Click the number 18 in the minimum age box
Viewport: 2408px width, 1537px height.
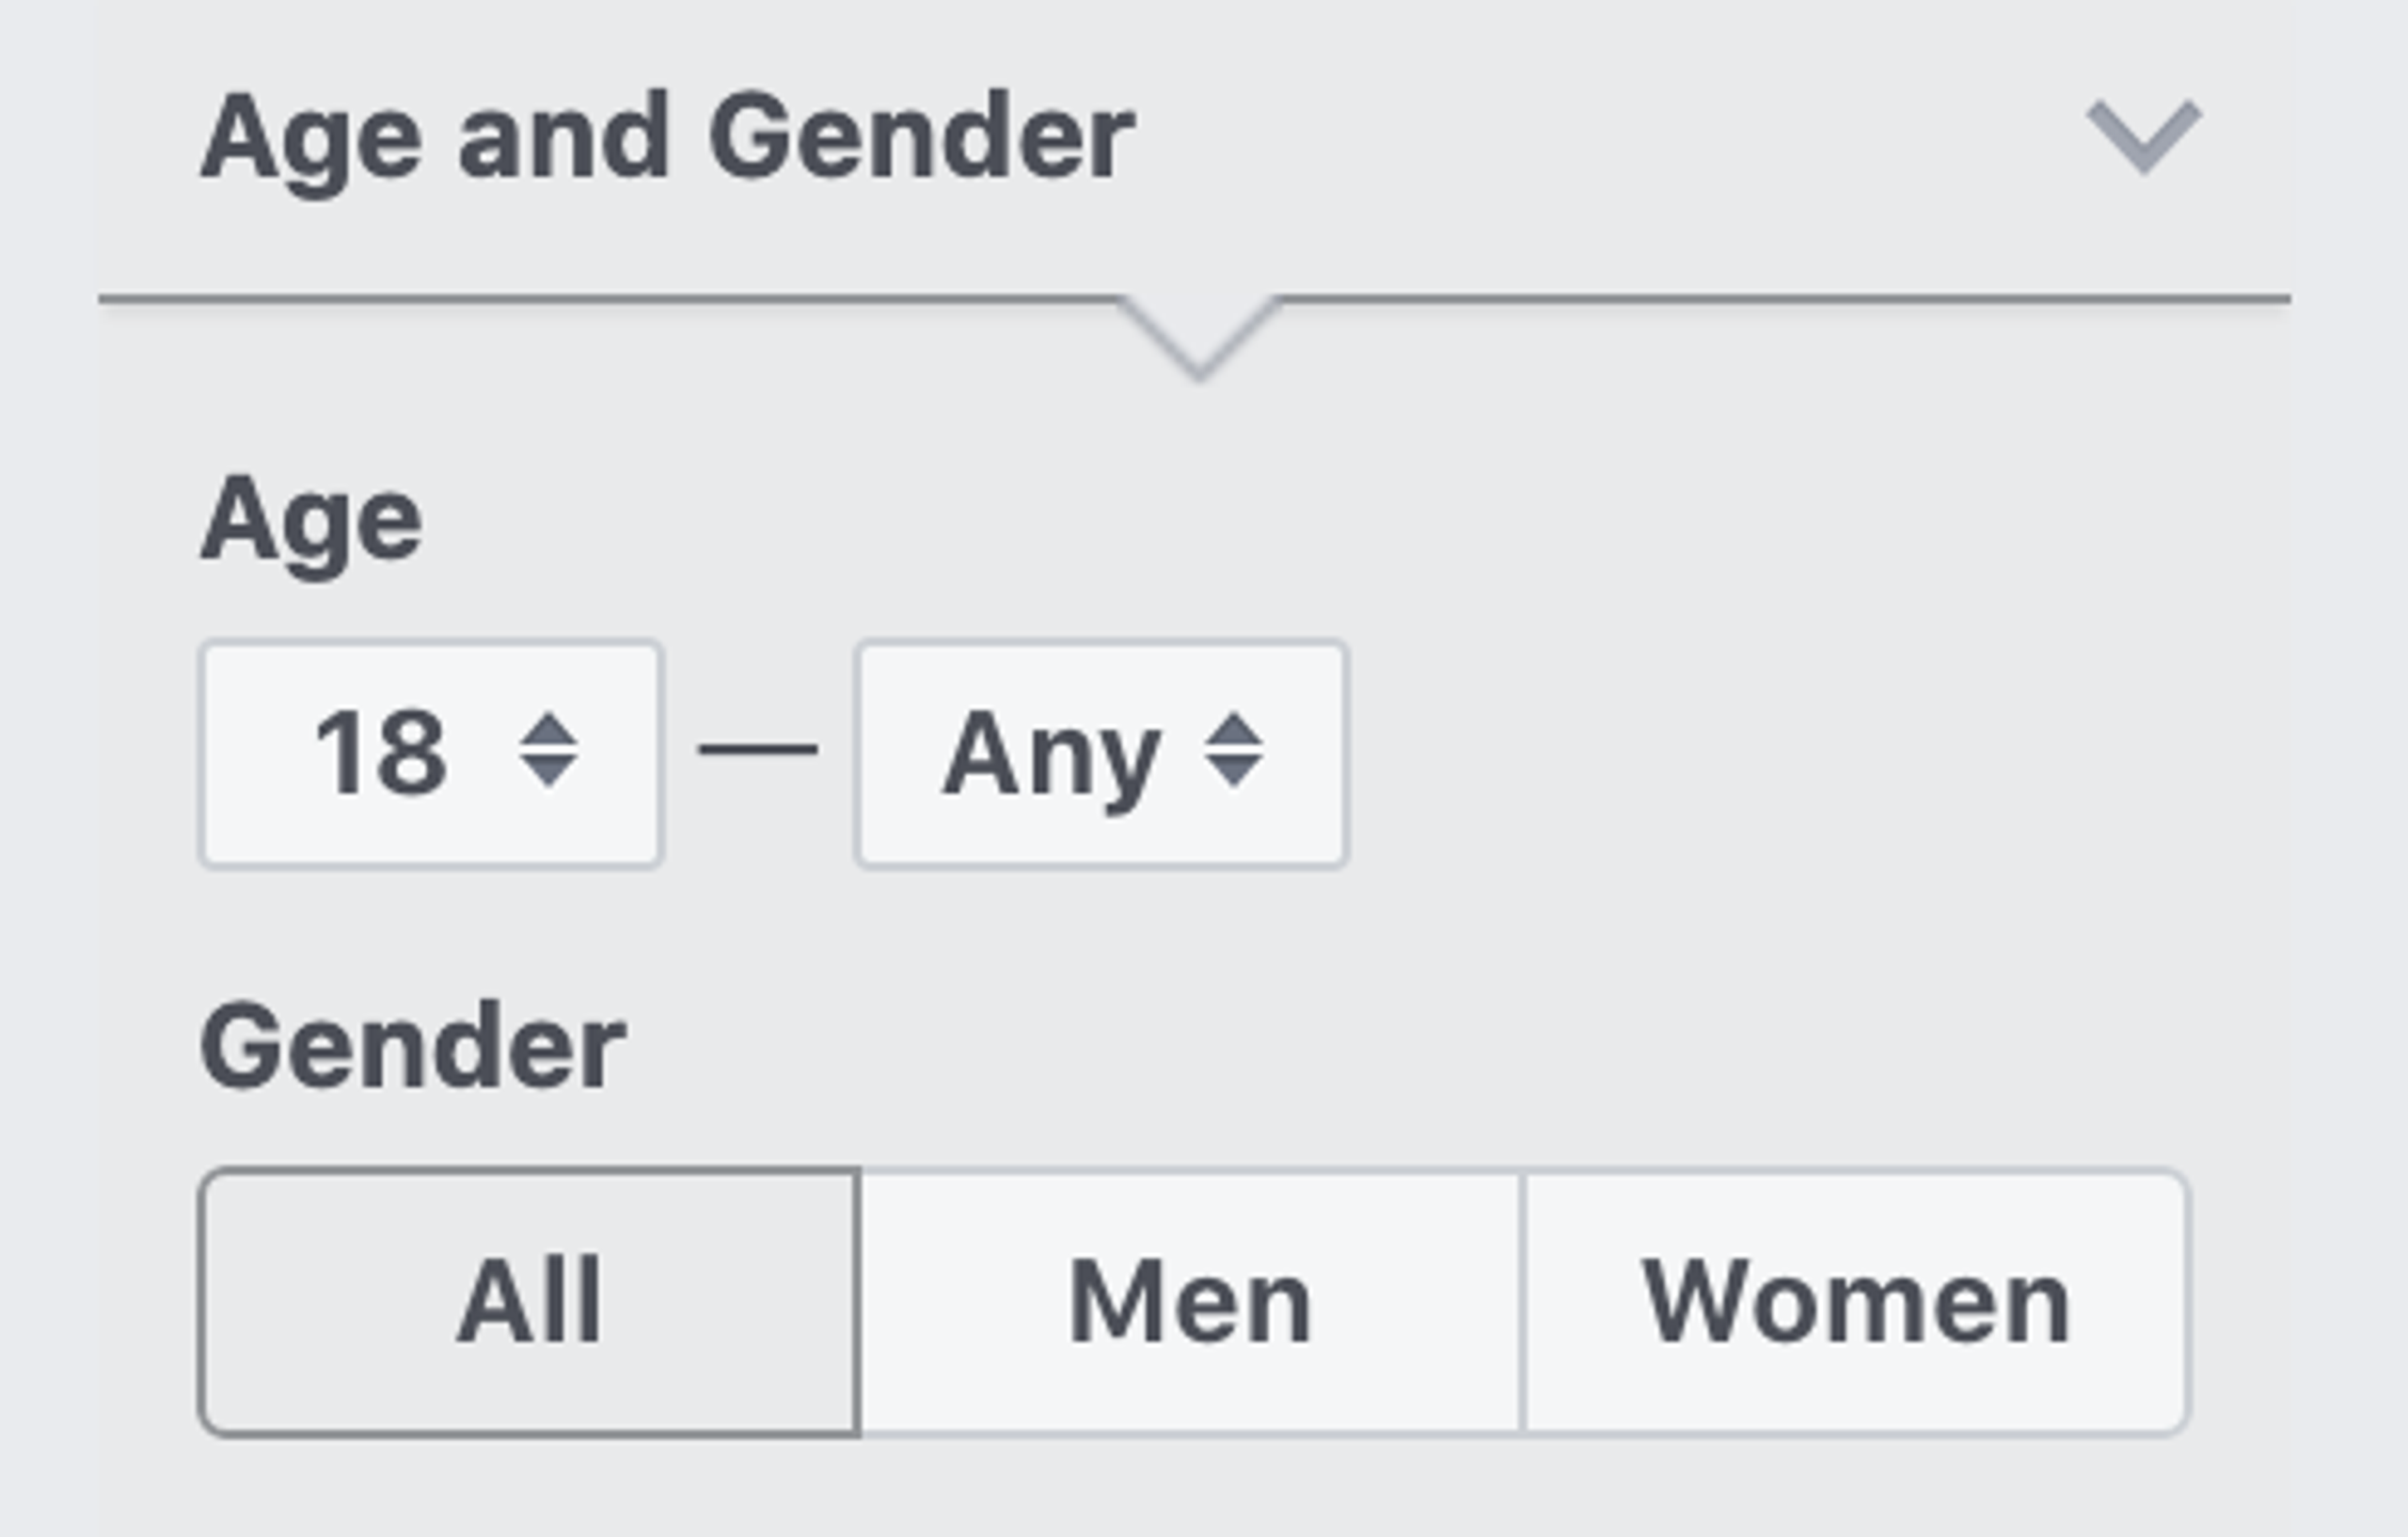380,752
